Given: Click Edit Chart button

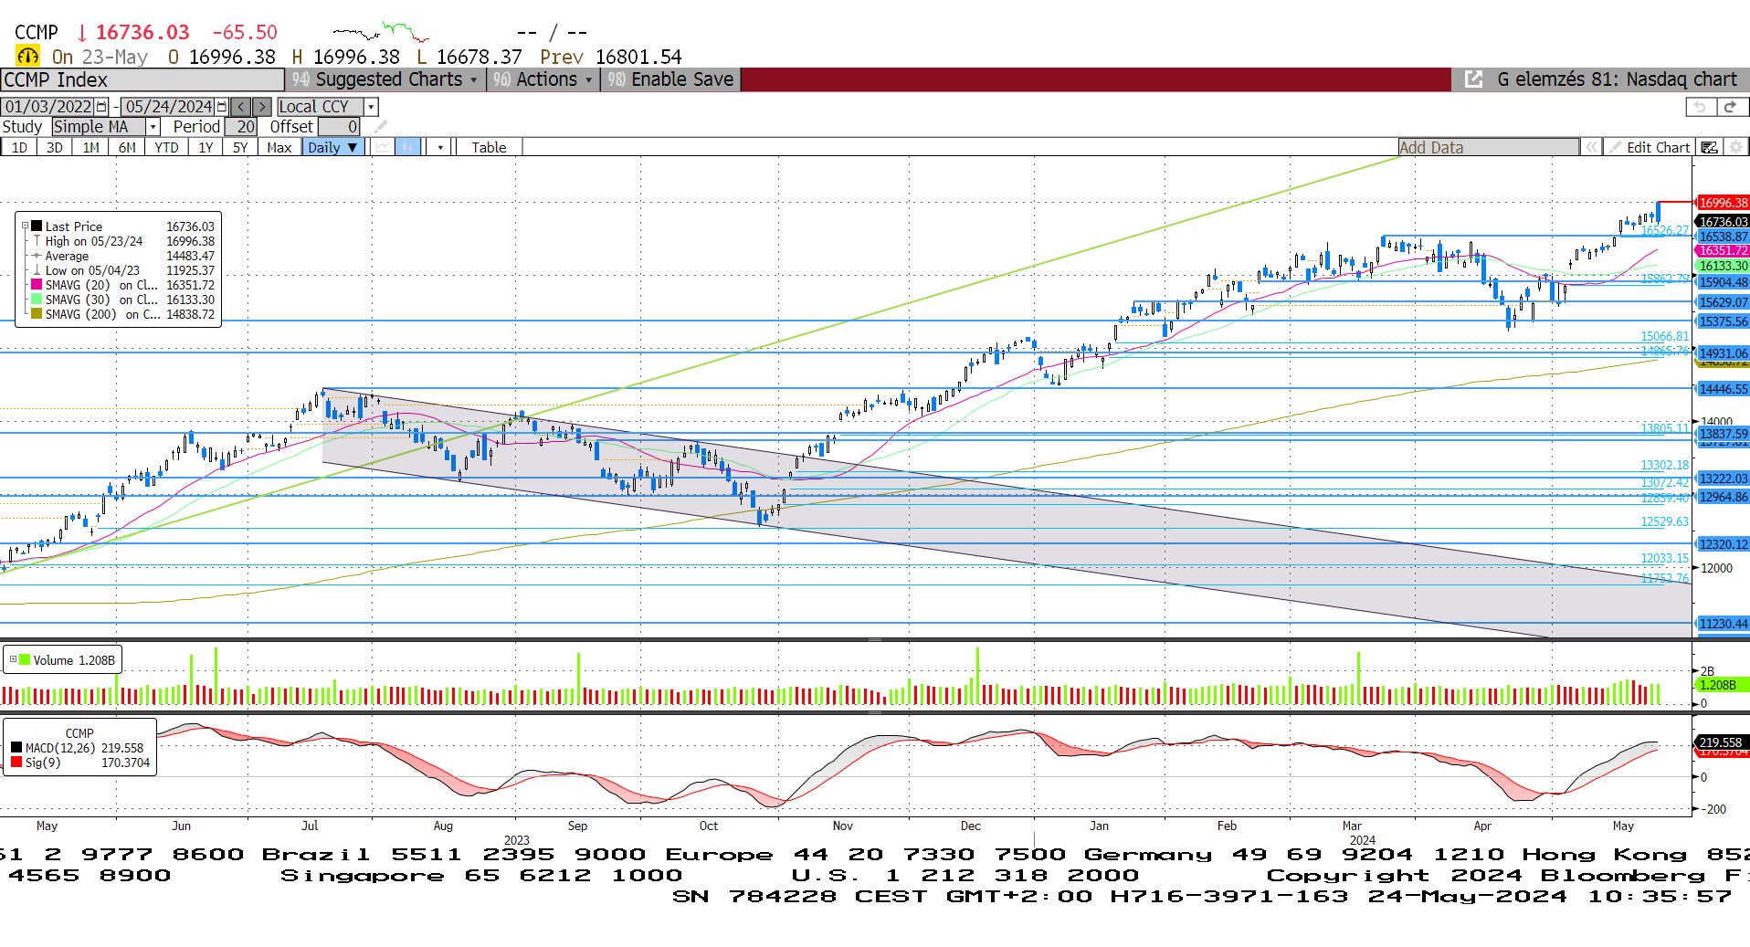Looking at the screenshot, I should [x=1650, y=147].
